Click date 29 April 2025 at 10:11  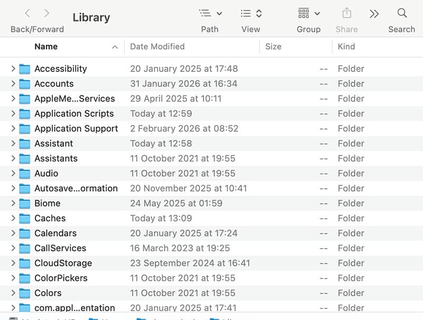(x=176, y=99)
